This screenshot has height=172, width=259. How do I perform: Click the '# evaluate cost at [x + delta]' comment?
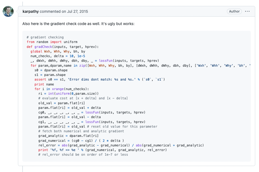83,98
